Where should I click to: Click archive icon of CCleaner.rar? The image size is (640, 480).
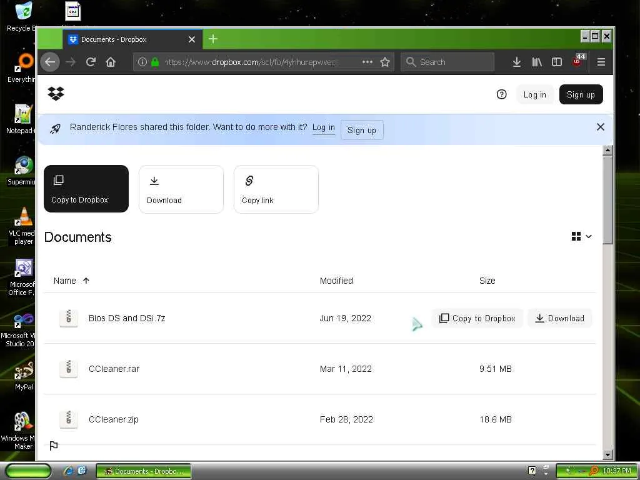[x=69, y=369]
